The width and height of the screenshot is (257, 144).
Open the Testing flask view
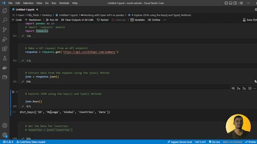point(4,58)
